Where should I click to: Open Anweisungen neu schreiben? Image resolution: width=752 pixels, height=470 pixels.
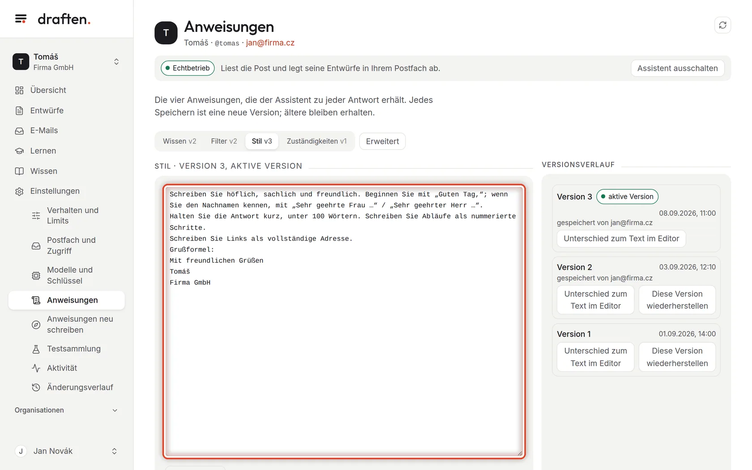pos(66,325)
